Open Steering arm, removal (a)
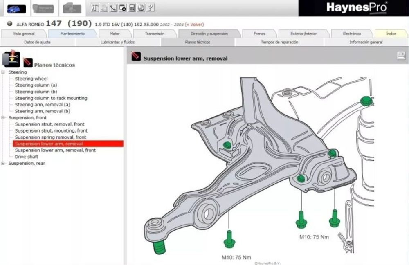This screenshot has height=265, width=409. pyautogui.click(x=43, y=105)
